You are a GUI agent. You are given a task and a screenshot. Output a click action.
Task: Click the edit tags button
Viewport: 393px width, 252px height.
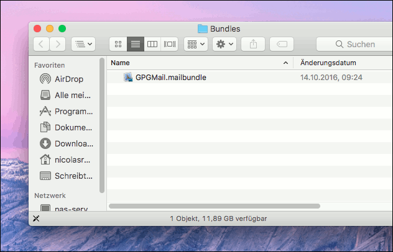click(281, 44)
